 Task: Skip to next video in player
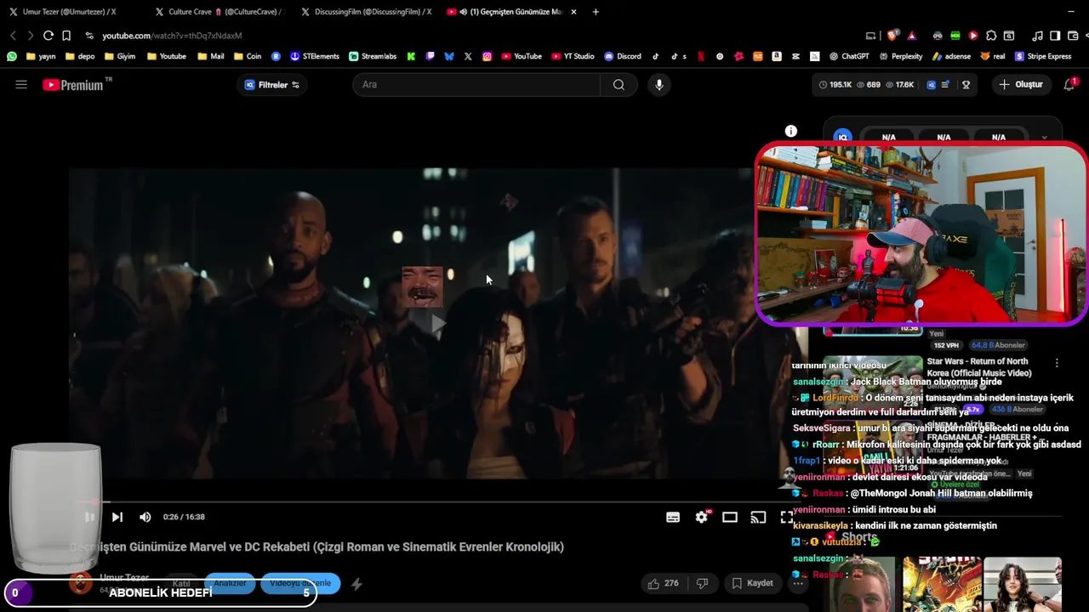[117, 517]
